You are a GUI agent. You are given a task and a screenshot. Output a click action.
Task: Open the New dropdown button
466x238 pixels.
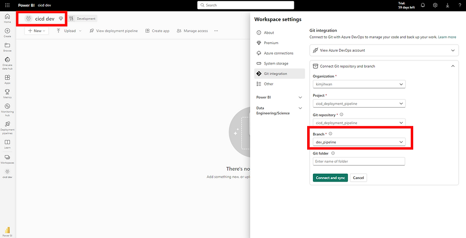(37, 31)
